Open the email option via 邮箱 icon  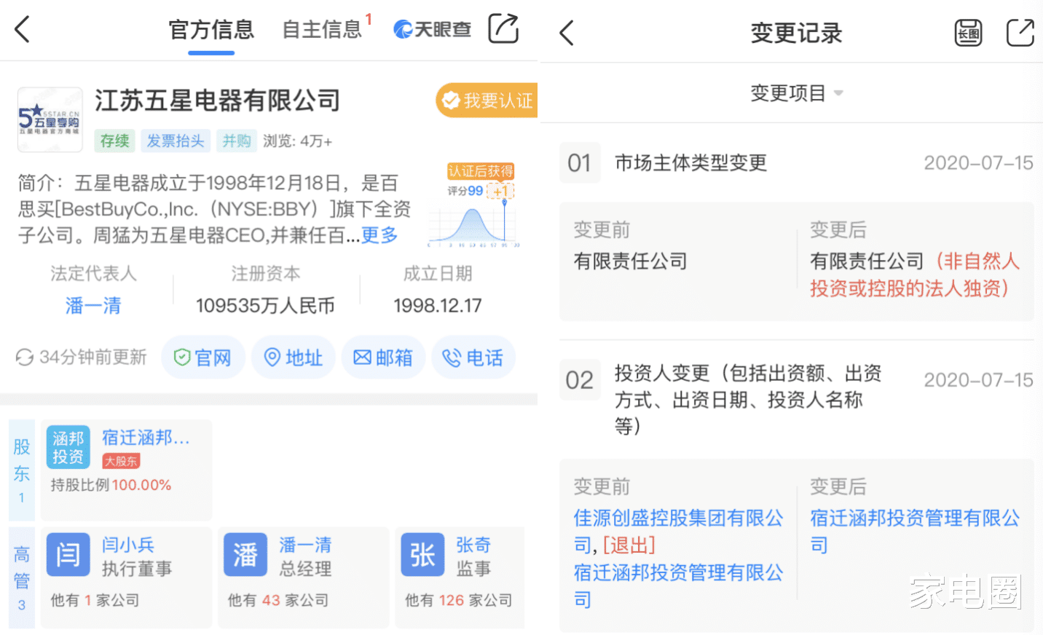[x=383, y=357]
